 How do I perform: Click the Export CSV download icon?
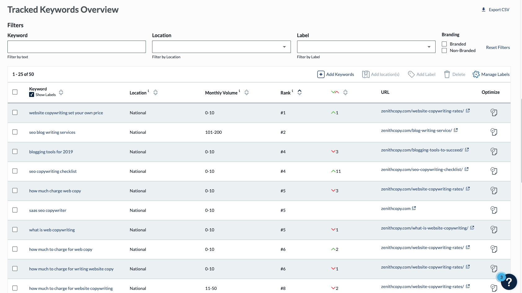coord(484,10)
